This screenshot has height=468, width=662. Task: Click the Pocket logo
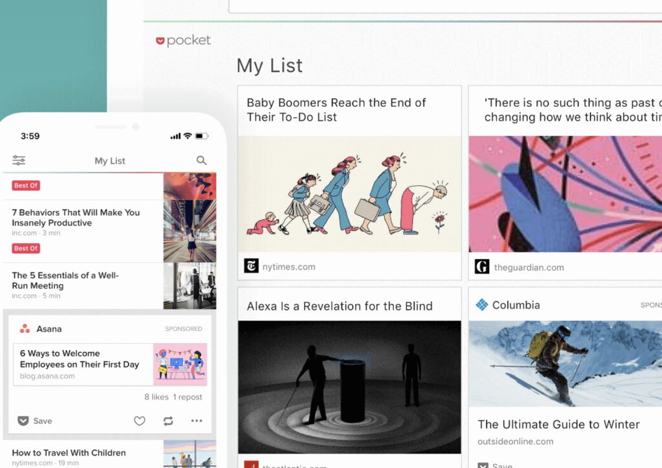click(183, 40)
